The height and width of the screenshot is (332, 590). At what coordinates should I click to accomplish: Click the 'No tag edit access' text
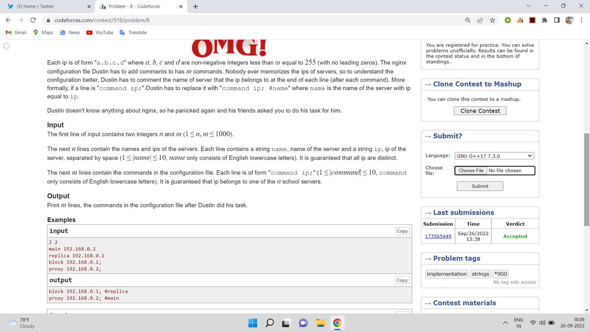coord(515,282)
